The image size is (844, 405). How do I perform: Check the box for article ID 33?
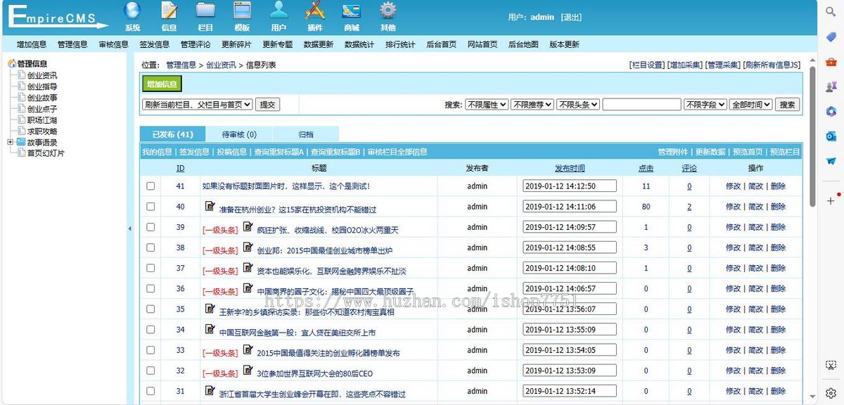(x=151, y=350)
